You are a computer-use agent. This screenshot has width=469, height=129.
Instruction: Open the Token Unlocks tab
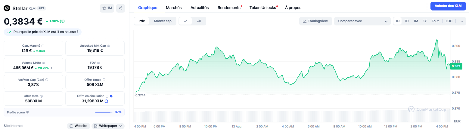tap(263, 7)
